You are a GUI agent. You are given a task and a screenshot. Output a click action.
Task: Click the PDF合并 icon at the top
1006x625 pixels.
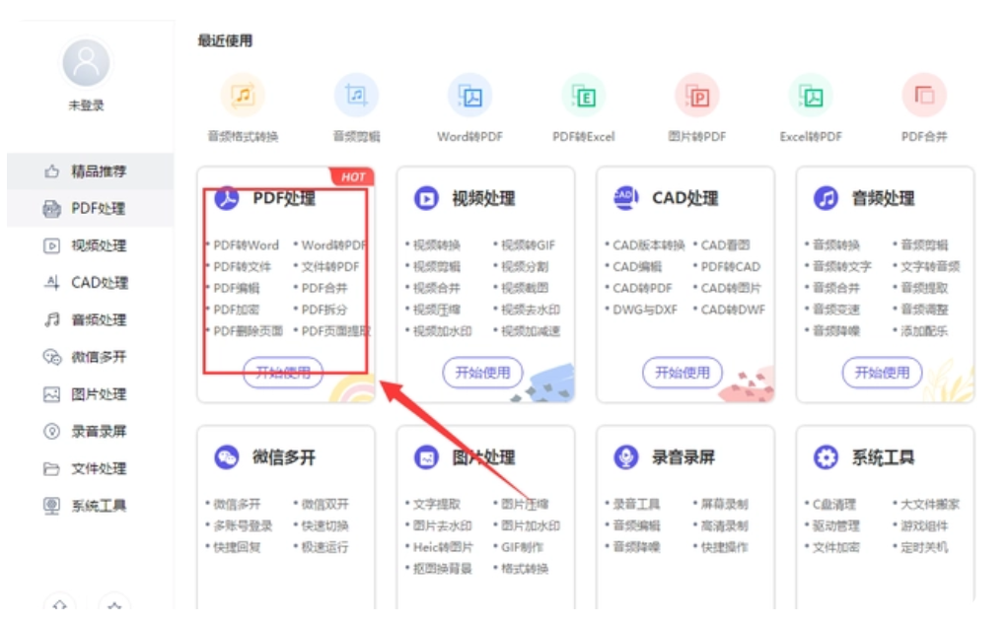(926, 95)
